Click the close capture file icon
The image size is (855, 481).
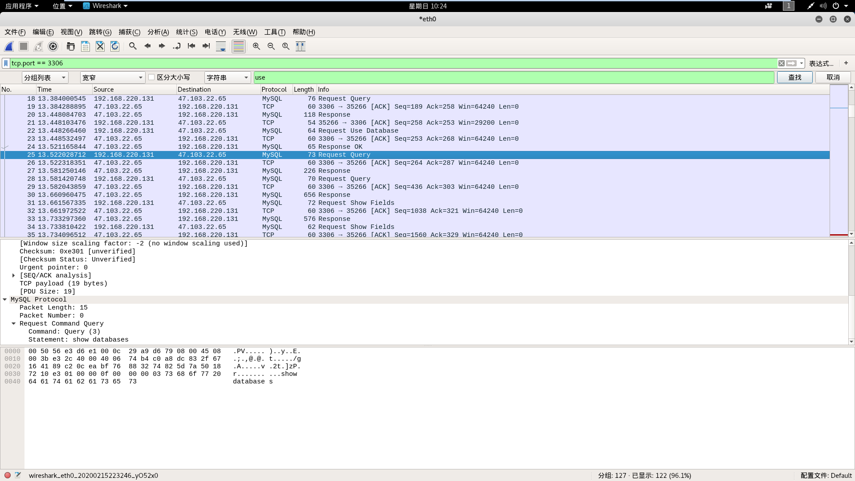100,46
